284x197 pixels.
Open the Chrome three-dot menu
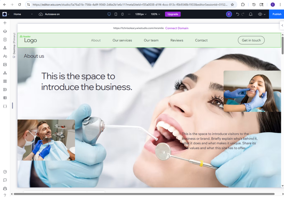pos(280,4)
